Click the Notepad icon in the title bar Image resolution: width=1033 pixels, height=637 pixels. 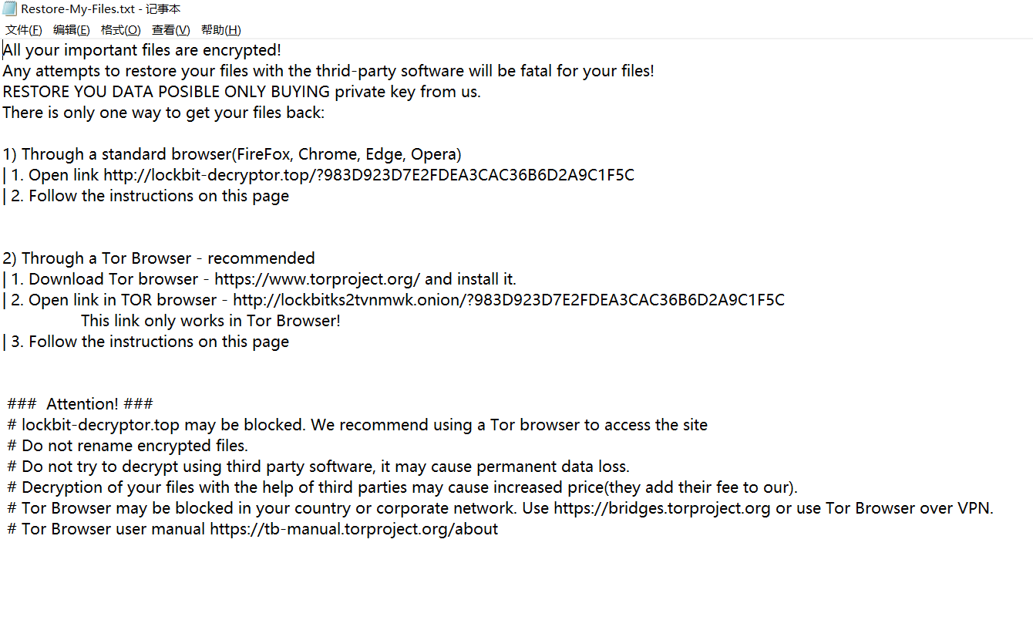(x=10, y=9)
